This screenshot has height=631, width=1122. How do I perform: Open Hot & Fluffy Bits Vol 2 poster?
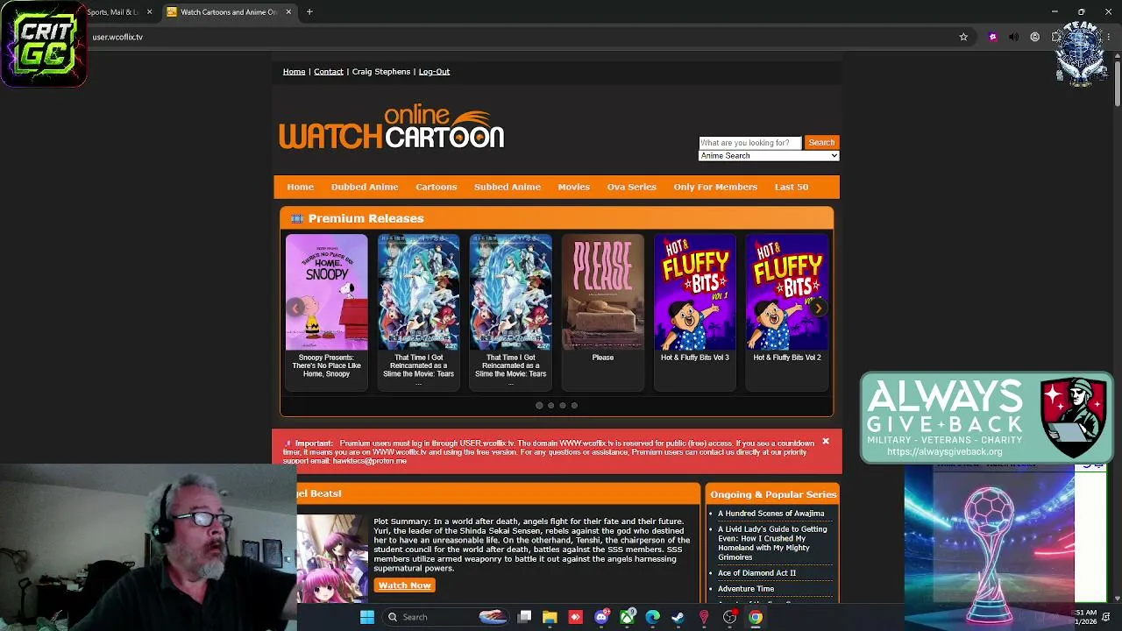coord(787,292)
